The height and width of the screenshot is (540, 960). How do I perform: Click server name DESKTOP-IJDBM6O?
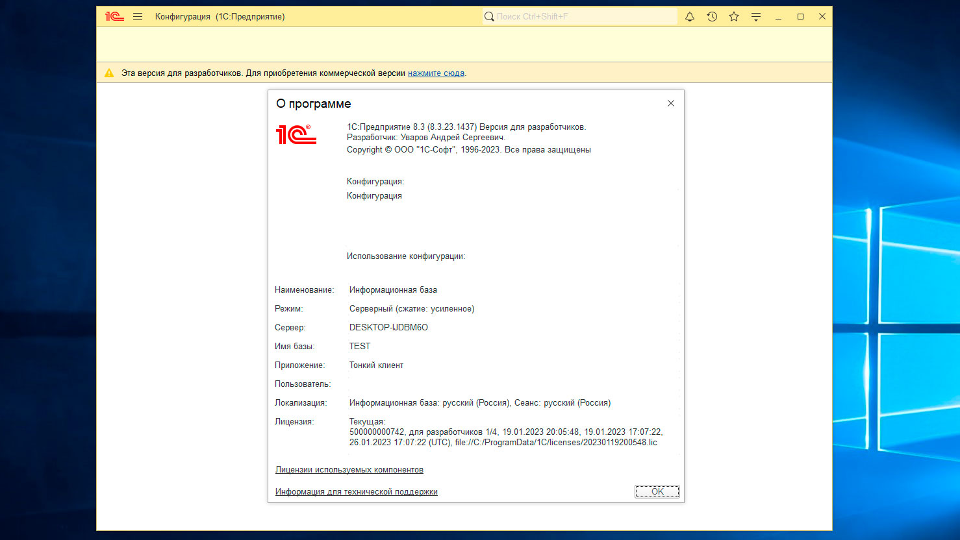pyautogui.click(x=388, y=327)
